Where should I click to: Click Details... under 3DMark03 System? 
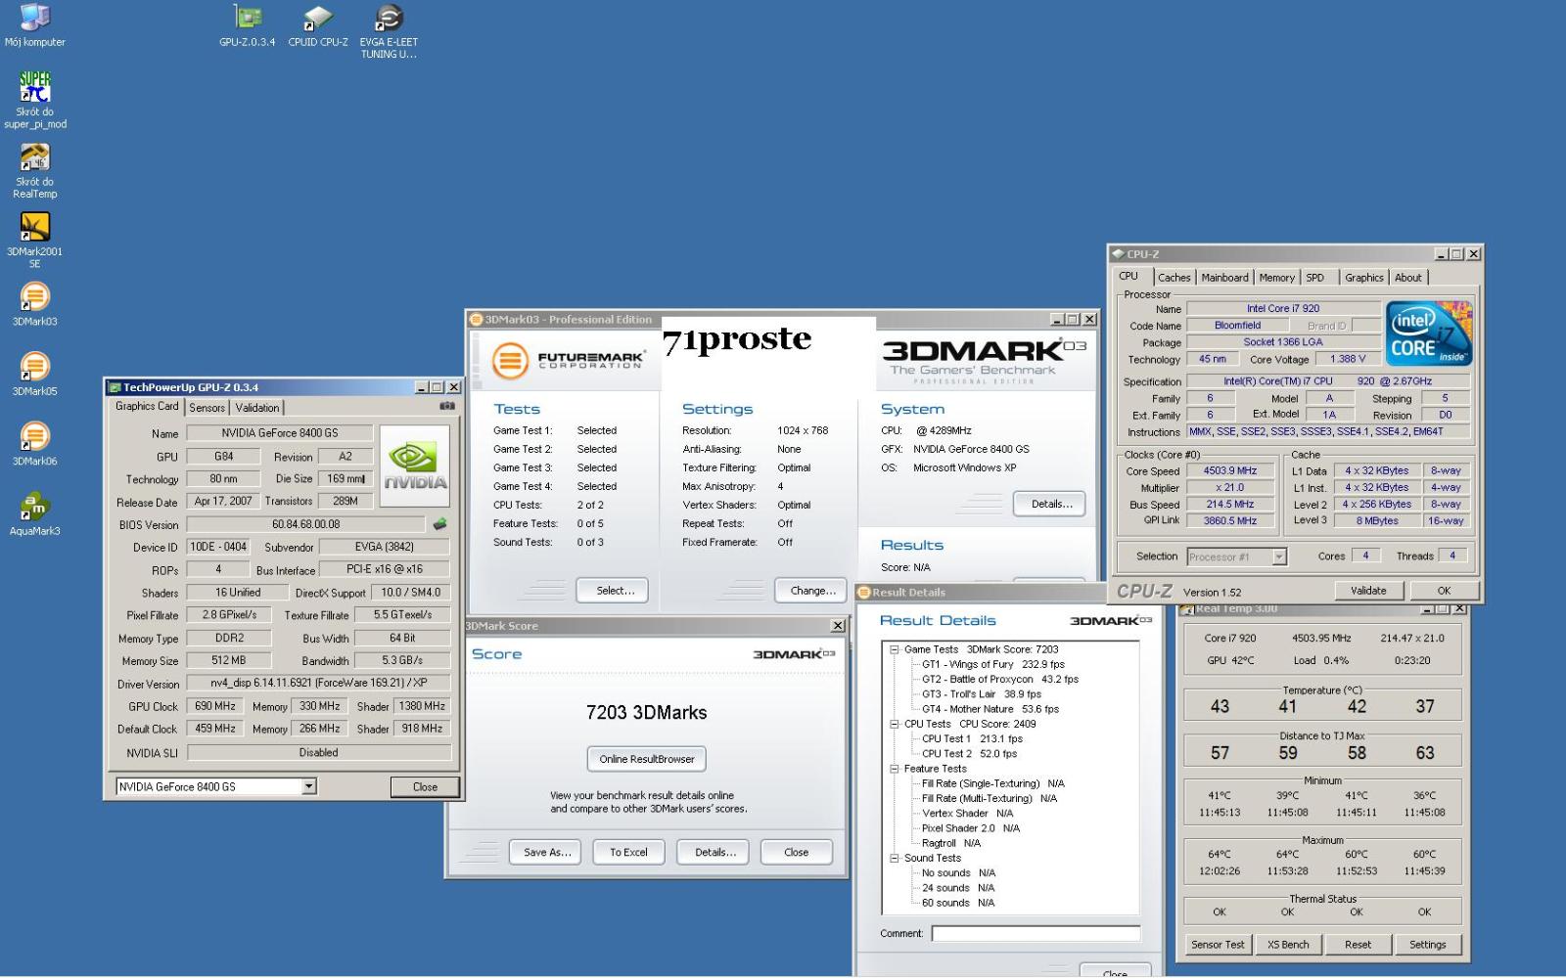point(1051,504)
